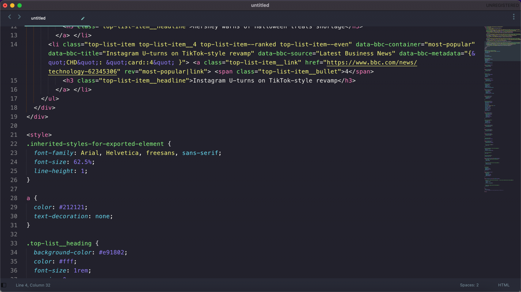
Task: Open the three-dot tab options menu
Action: tap(514, 17)
